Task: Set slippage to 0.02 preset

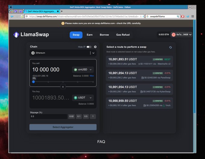Action: (x=71, y=116)
